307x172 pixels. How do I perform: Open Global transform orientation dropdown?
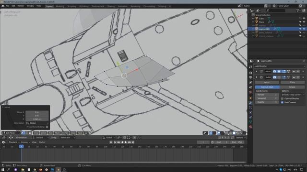[x=109, y=138]
